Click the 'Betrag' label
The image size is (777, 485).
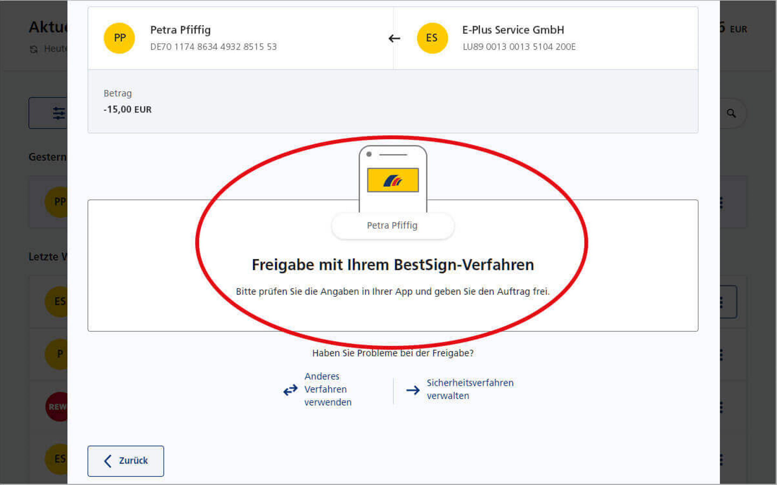click(x=117, y=93)
